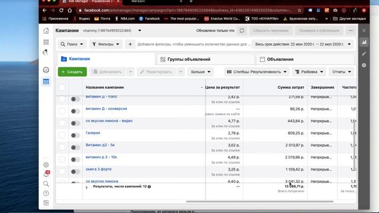379x213 pixels.
Task: Add a filter with the plus icon
Action: pyautogui.click(x=130, y=44)
